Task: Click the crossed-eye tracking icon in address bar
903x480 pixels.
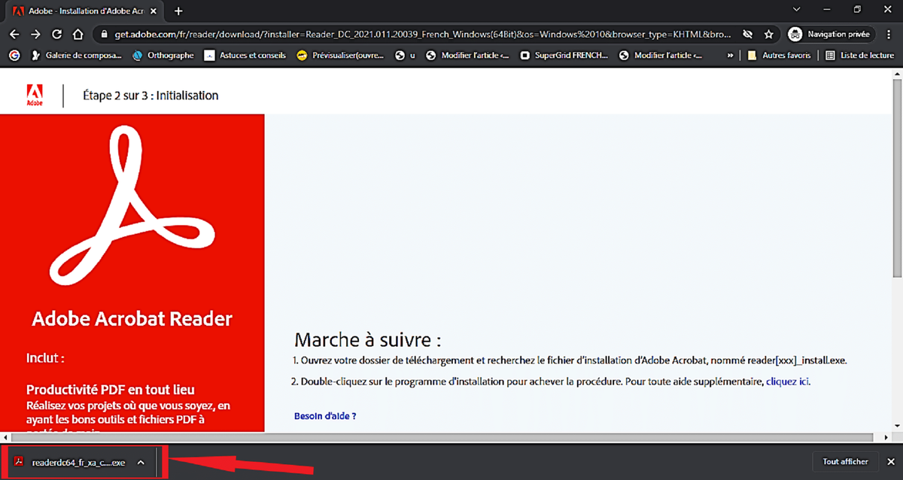Action: 747,35
